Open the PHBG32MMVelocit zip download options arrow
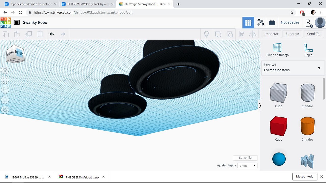 point(104,177)
